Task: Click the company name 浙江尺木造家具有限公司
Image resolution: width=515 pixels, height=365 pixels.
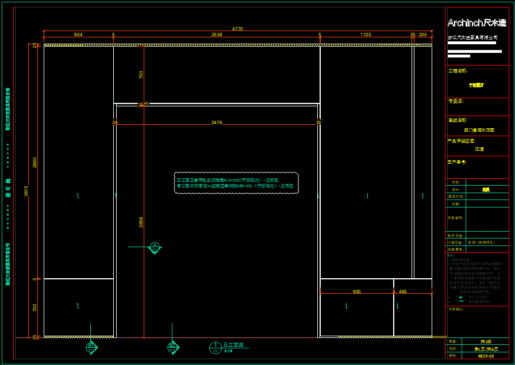Action: pos(472,37)
